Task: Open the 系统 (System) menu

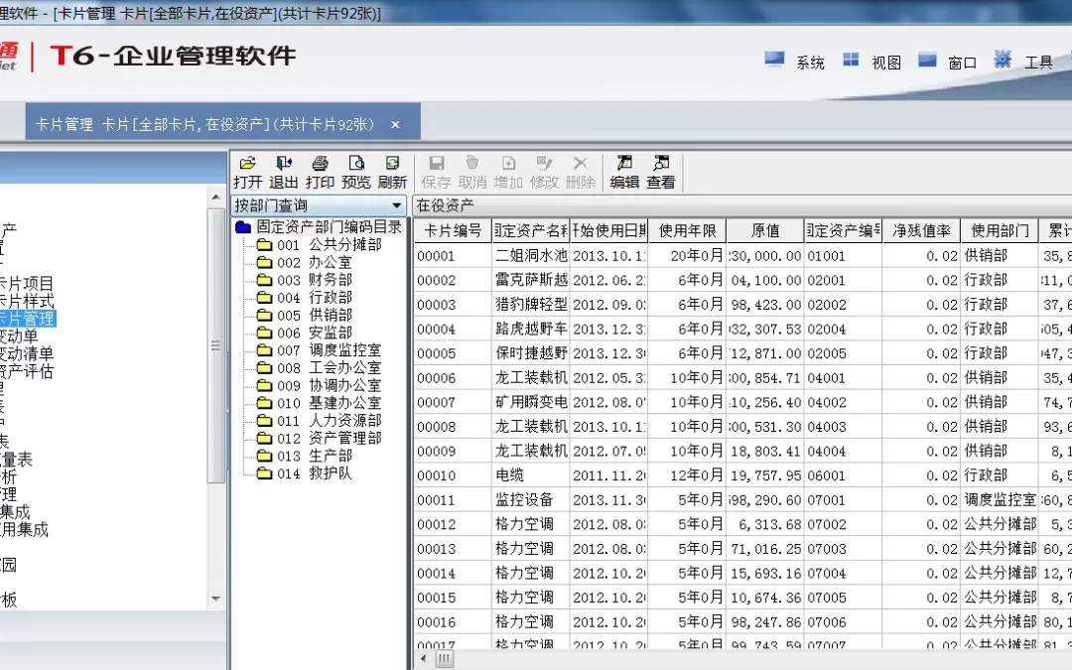Action: tap(794, 62)
